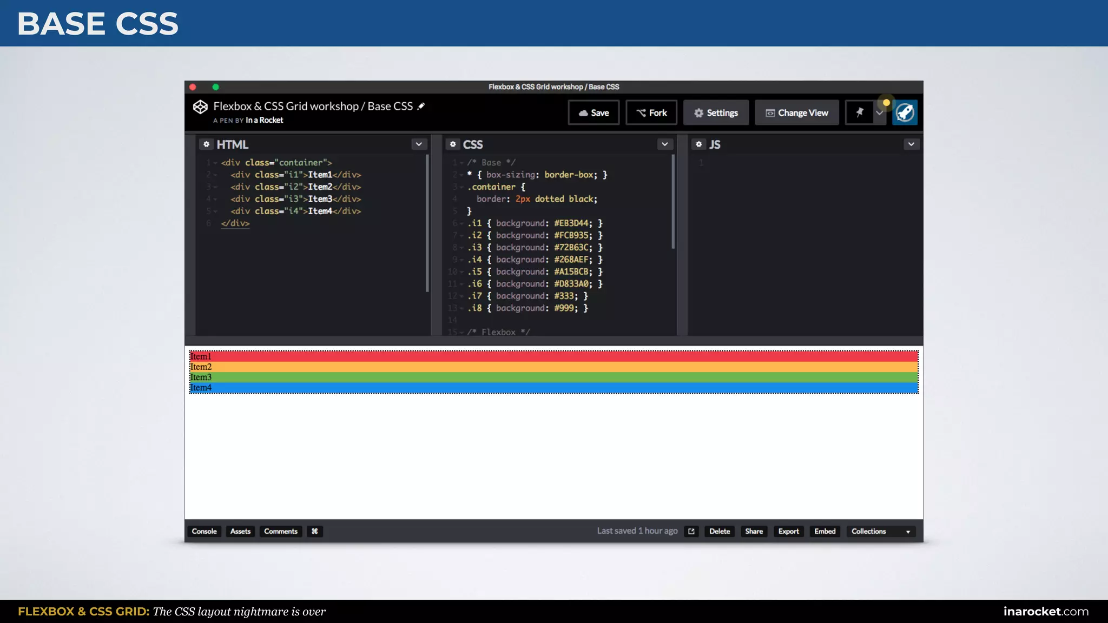Open the Collections dropdown
This screenshot has height=623, width=1108.
click(x=880, y=532)
